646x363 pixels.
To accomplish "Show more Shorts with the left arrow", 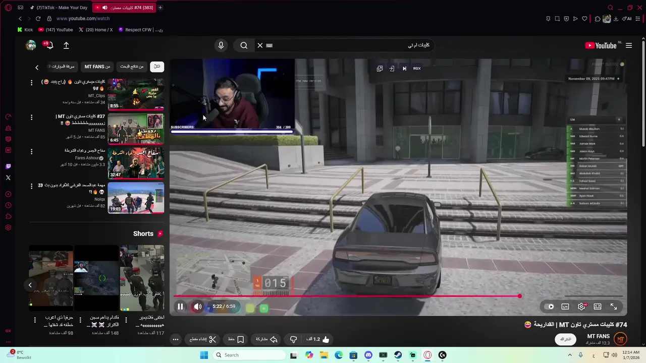I will [30, 285].
